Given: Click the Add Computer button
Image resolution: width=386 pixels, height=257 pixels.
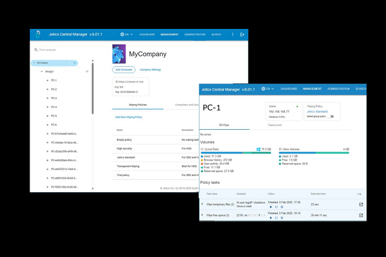Looking at the screenshot, I should coord(124,69).
